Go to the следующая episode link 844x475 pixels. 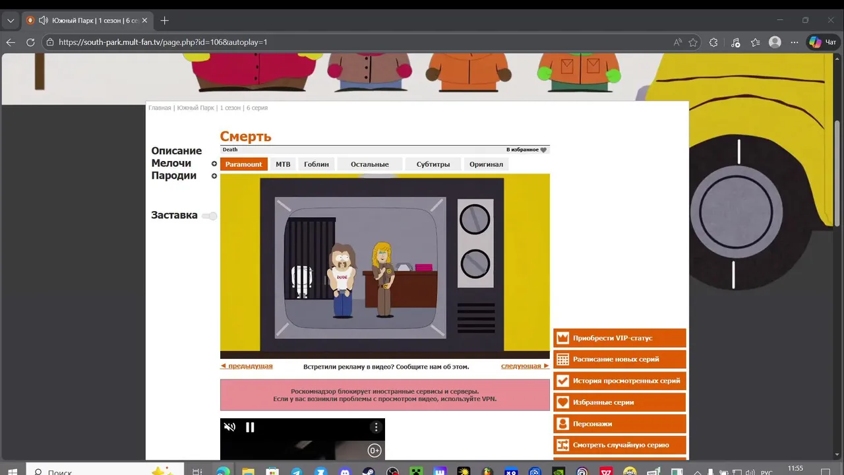[x=525, y=366]
